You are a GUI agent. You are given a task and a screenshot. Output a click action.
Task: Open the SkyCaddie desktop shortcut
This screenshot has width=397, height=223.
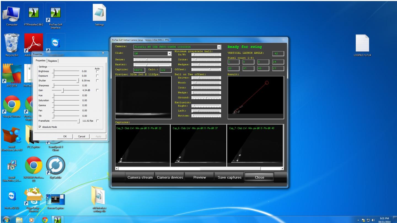click(x=55, y=168)
